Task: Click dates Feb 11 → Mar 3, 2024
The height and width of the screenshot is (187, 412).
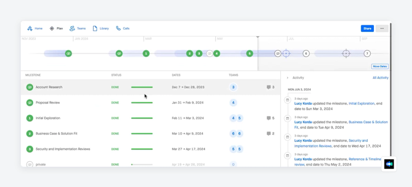Action: (187, 118)
